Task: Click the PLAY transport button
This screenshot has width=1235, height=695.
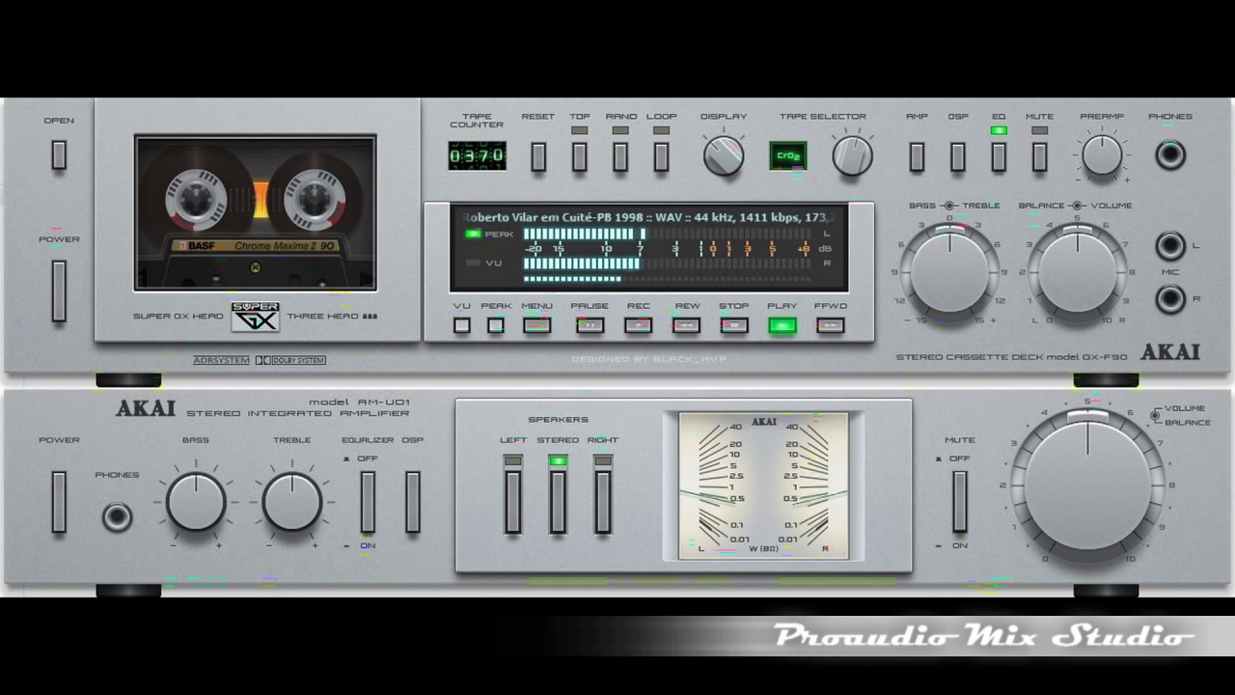Action: [x=782, y=325]
